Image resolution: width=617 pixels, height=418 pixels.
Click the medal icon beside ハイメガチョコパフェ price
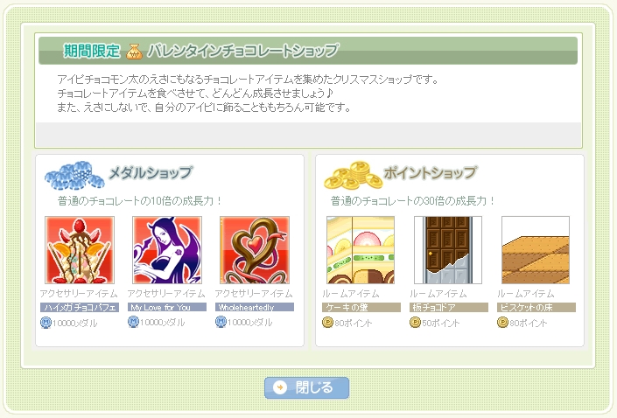pyautogui.click(x=46, y=323)
